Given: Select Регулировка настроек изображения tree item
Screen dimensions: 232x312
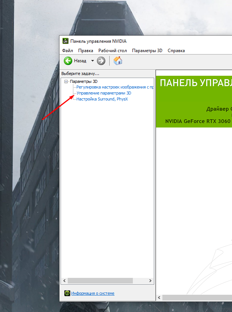Looking at the screenshot, I should [x=115, y=87].
